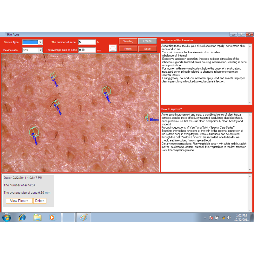Click the white circle marker tool

[113, 48]
